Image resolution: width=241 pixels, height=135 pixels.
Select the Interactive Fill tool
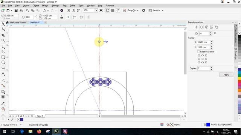click(x=3, y=109)
